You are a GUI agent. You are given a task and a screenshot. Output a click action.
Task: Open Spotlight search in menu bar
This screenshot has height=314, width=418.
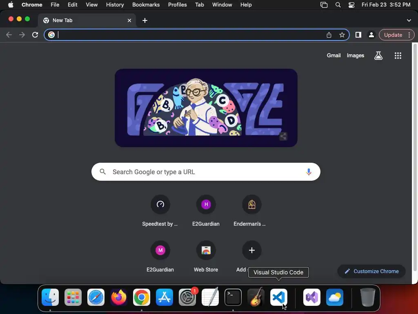point(338,5)
